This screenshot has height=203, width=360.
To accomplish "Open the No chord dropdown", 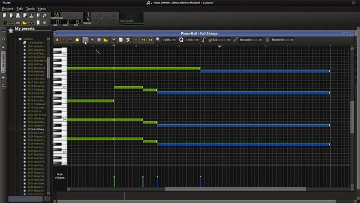I will coord(282,40).
